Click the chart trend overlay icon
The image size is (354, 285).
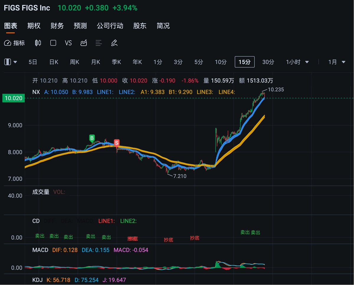point(83,43)
